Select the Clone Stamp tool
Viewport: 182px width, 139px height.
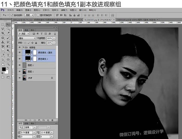pos(3,42)
